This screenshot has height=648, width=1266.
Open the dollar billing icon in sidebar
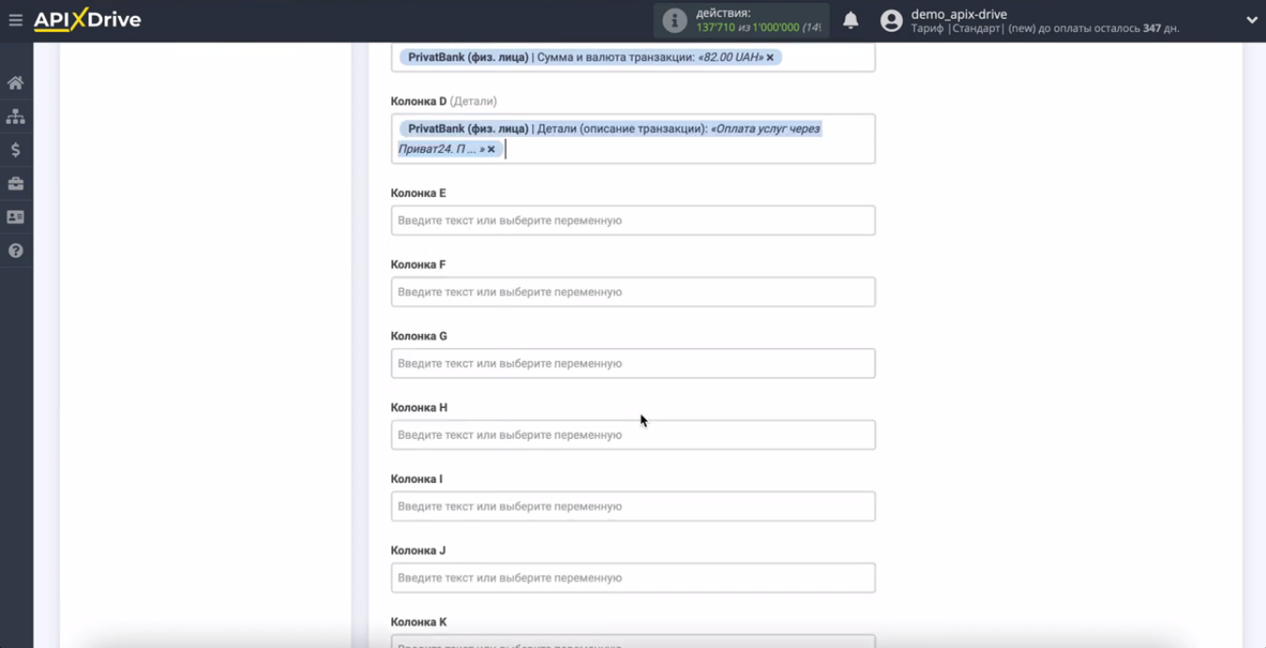[x=16, y=150]
